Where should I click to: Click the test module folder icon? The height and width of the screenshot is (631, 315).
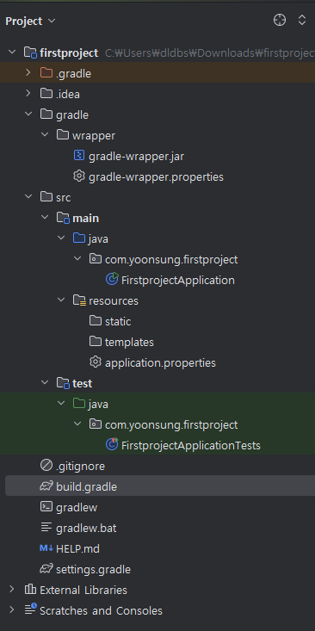[63, 383]
